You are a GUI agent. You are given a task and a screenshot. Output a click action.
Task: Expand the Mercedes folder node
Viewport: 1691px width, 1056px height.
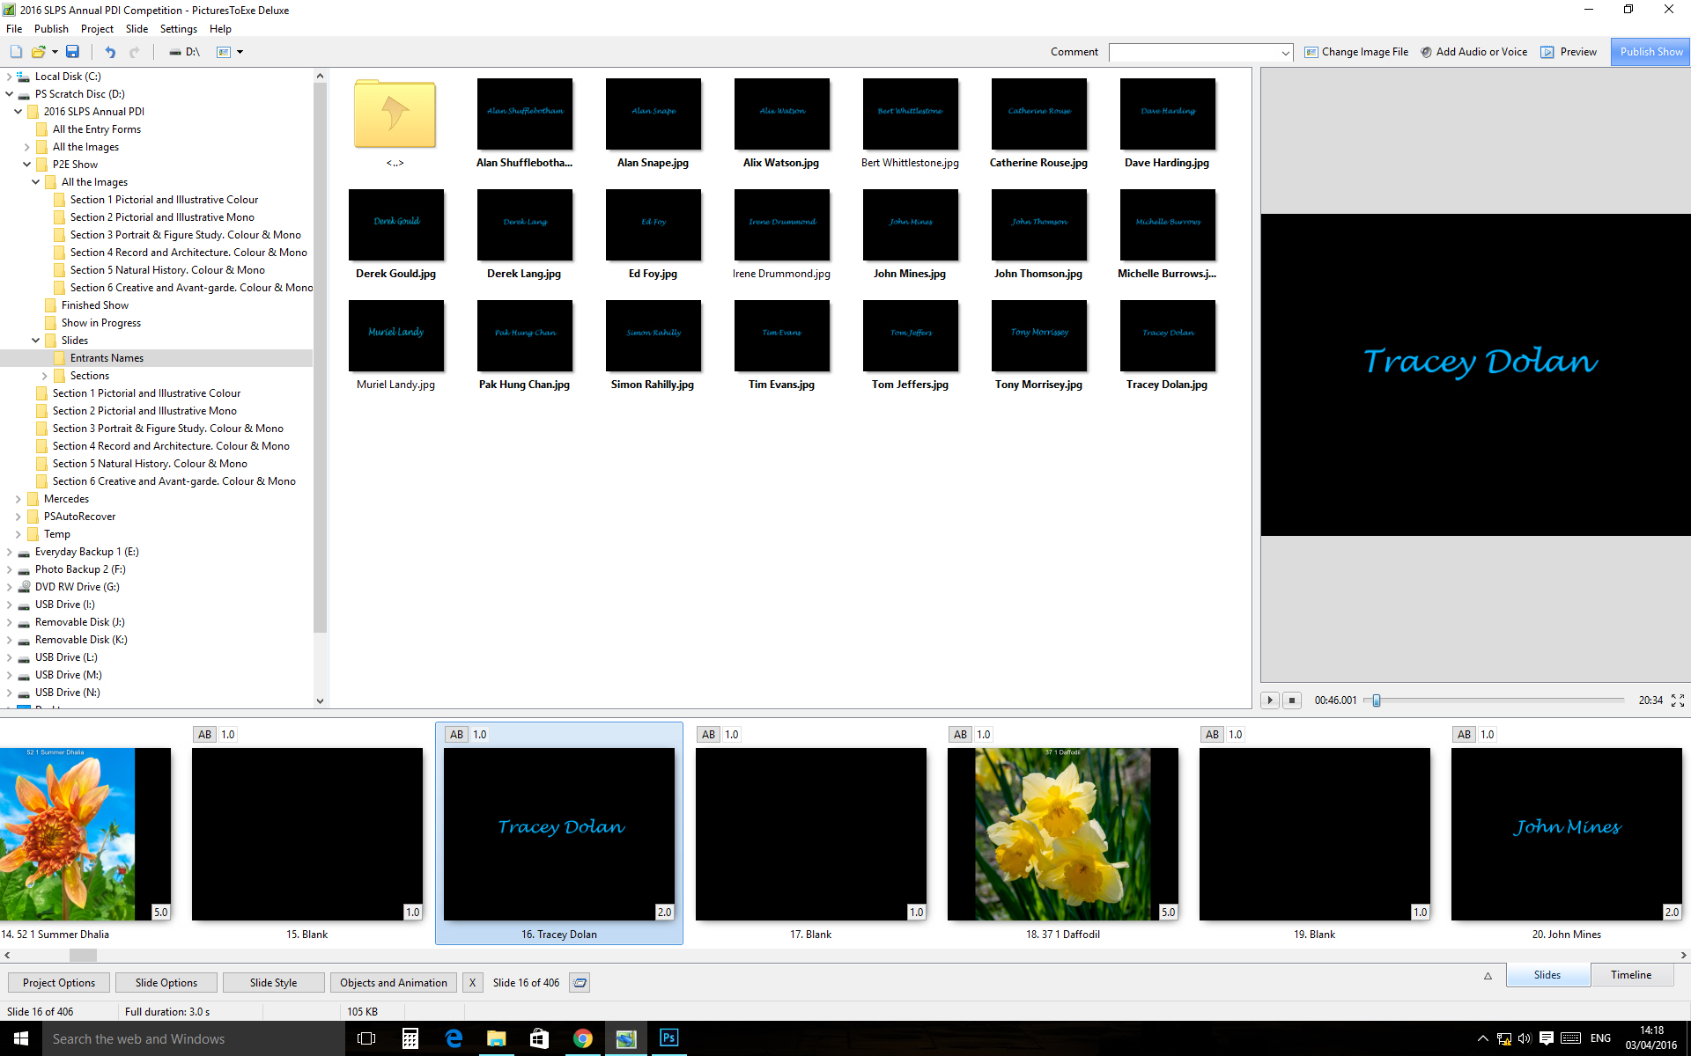(x=18, y=499)
